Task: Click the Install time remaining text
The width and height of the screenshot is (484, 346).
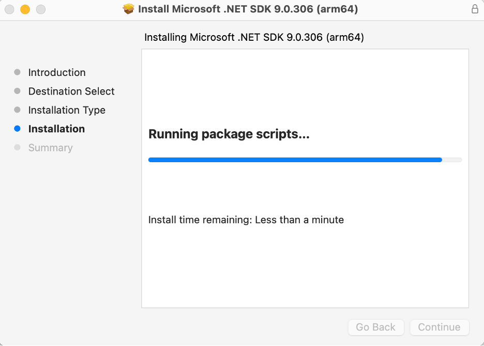Action: pos(246,220)
